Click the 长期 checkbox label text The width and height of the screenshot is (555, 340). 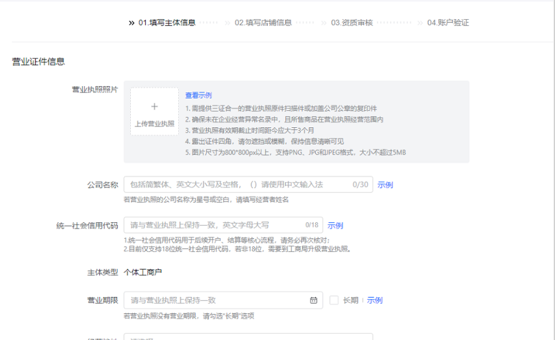pos(351,300)
